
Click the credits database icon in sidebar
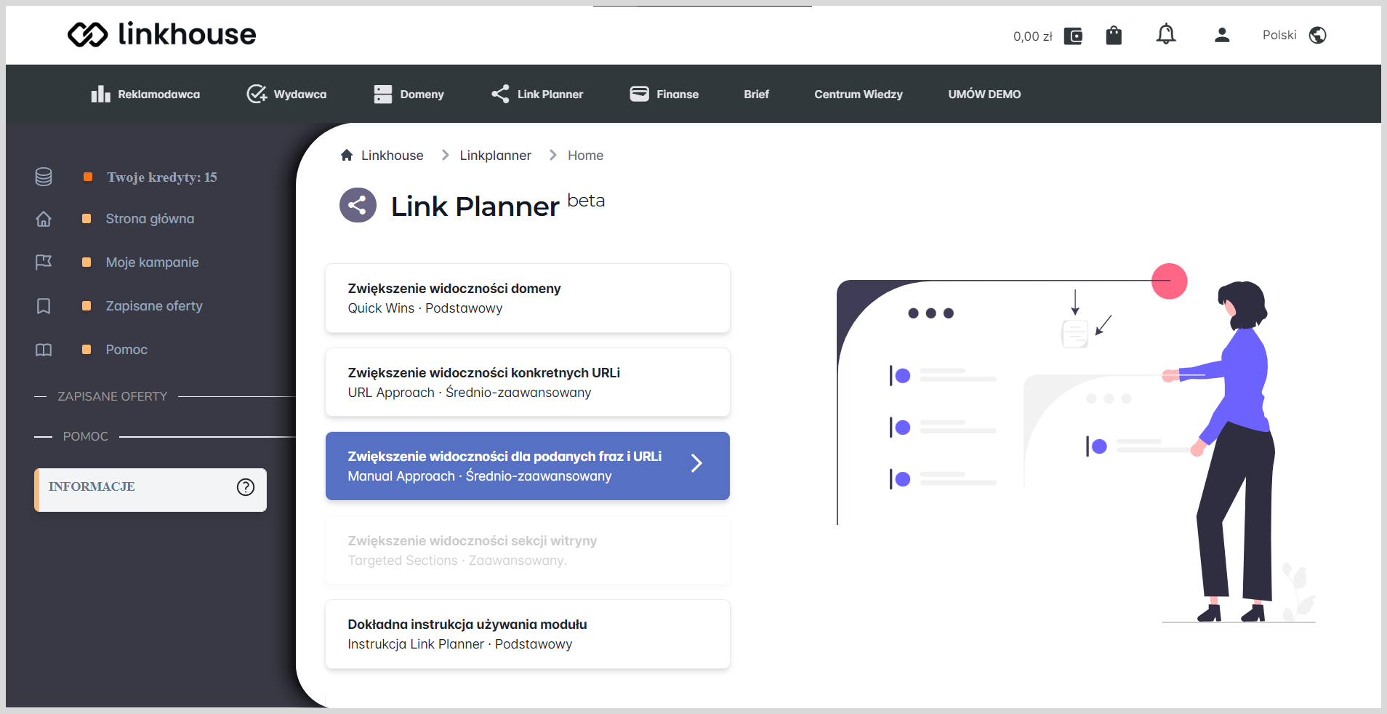coord(44,177)
